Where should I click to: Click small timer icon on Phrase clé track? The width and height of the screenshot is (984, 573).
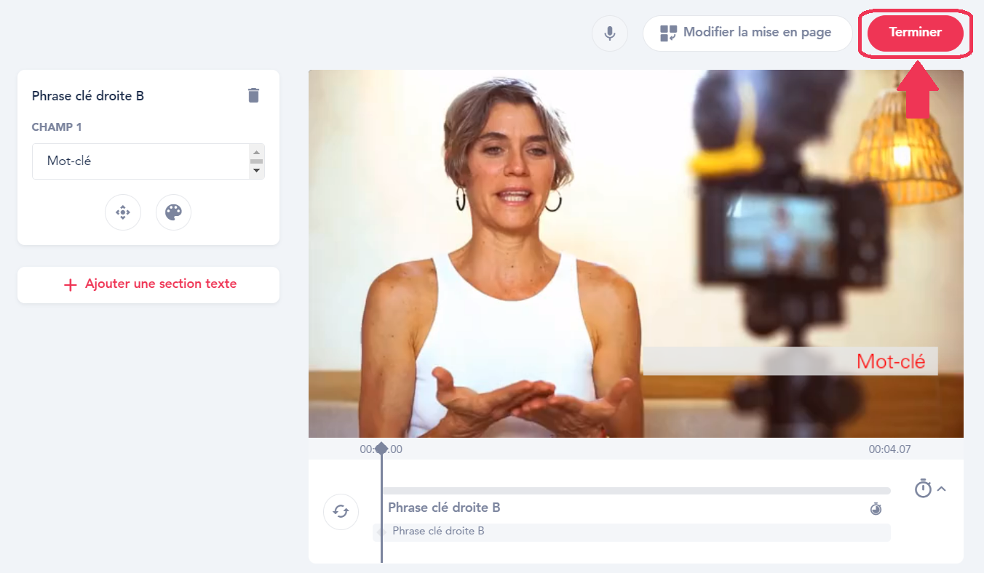coord(876,508)
